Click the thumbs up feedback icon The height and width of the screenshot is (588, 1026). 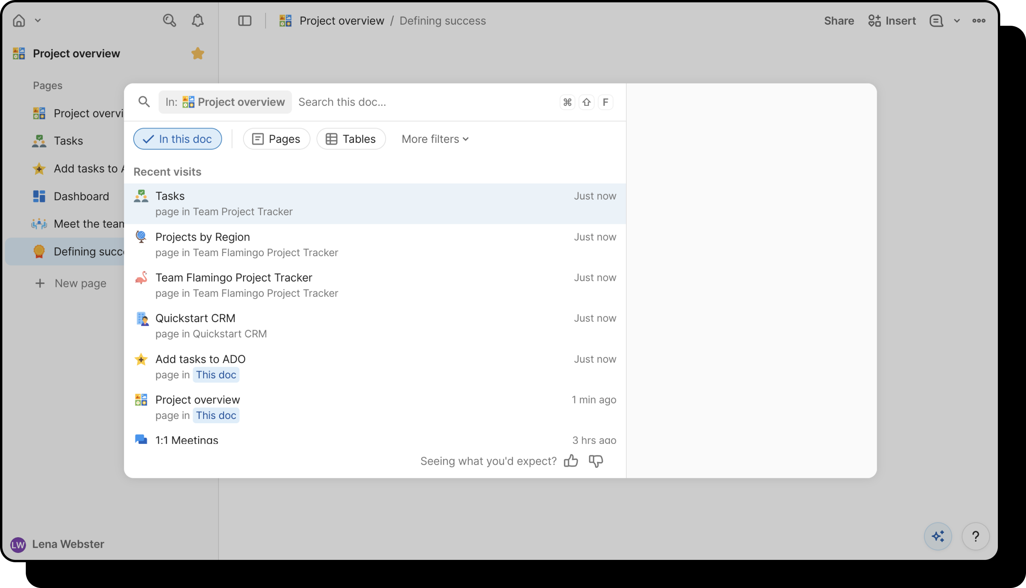(570, 461)
